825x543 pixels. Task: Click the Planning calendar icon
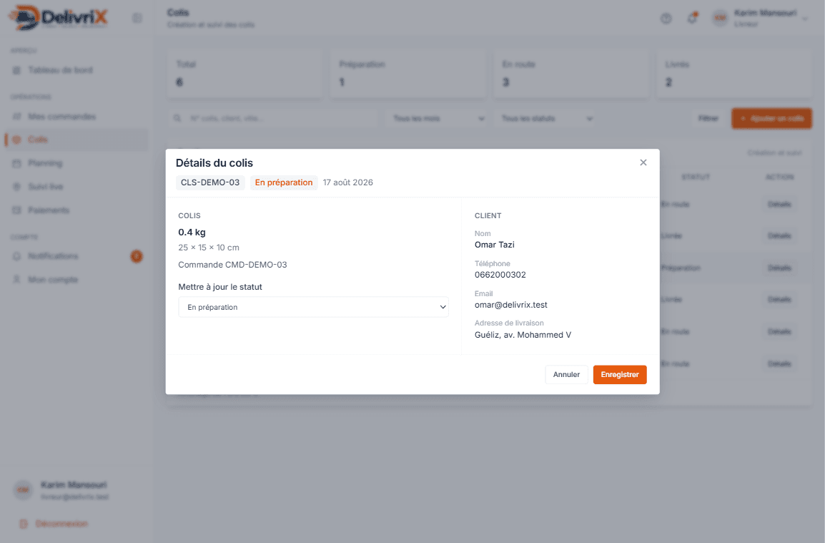(17, 163)
